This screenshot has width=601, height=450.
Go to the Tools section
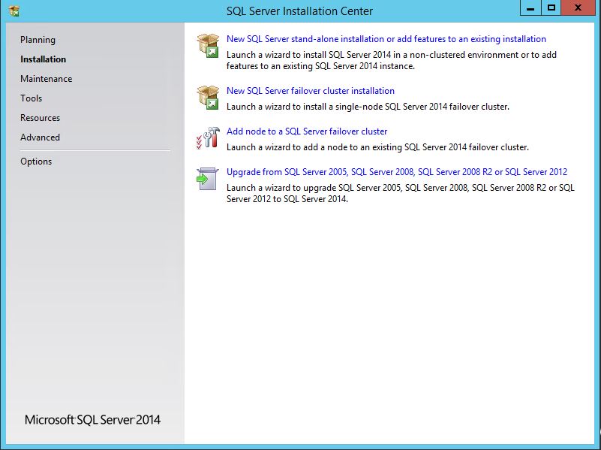pos(31,98)
